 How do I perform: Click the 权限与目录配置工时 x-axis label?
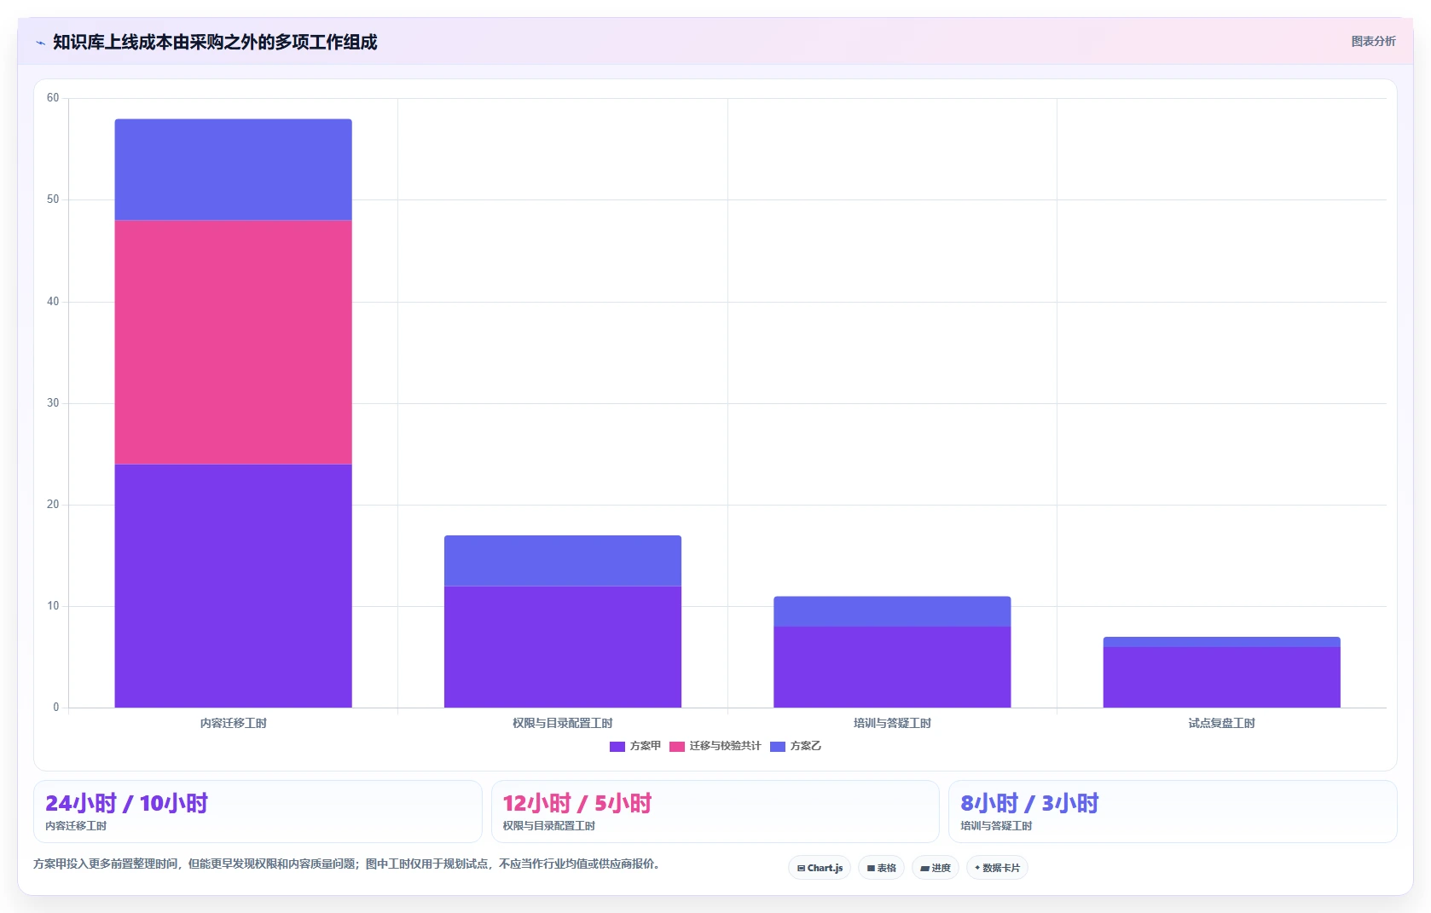click(x=563, y=723)
